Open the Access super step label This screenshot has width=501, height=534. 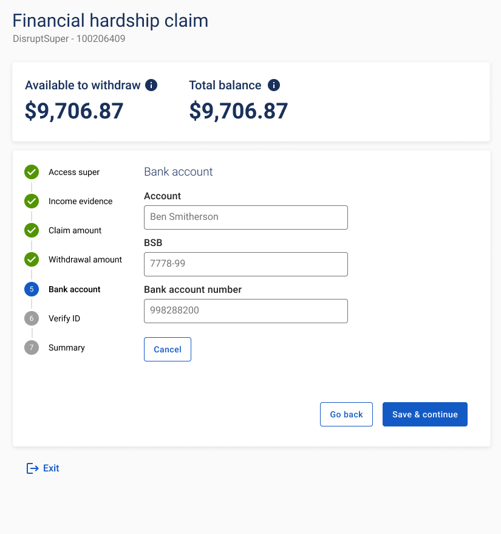[x=74, y=172]
